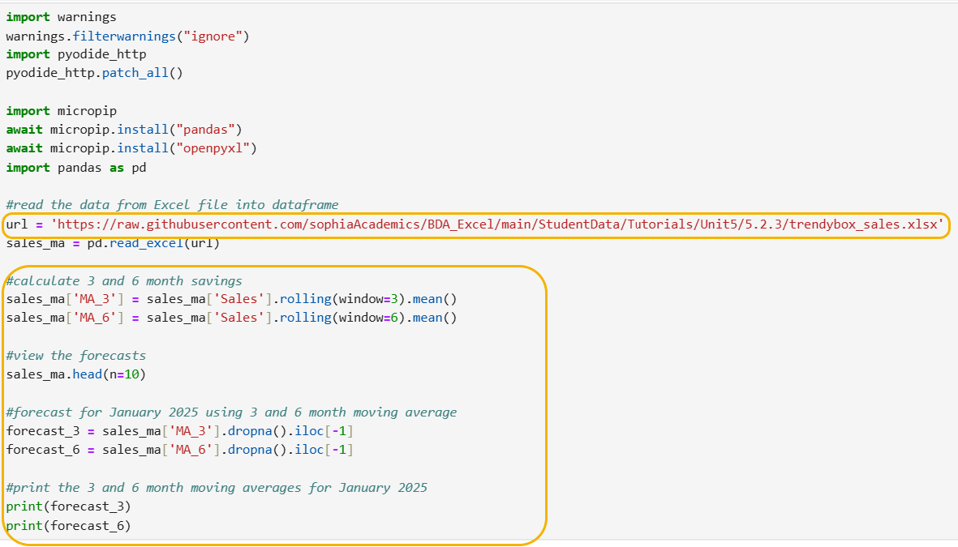958x547 pixels.
Task: Click the 'import pandas as pd' line
Action: (x=75, y=167)
